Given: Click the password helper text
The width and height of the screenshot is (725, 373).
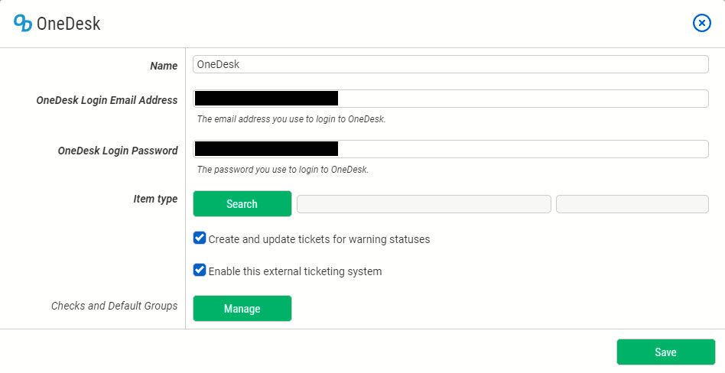Looking at the screenshot, I should point(283,170).
